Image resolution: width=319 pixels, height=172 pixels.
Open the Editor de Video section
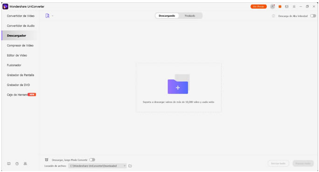[x=17, y=55]
